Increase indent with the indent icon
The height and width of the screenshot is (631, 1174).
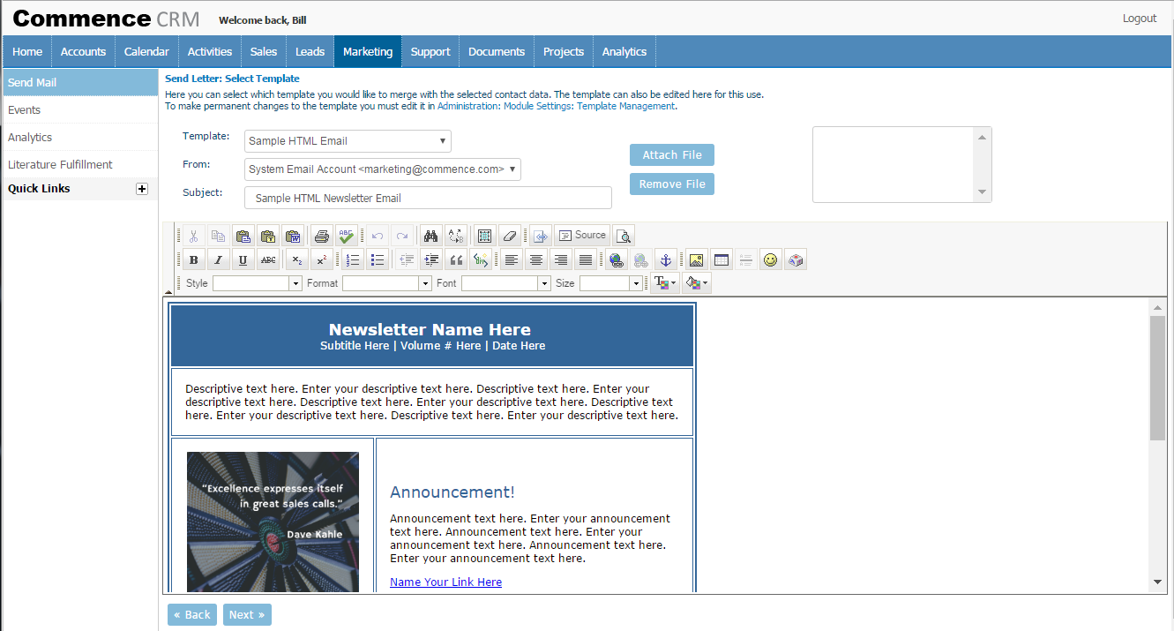coord(431,259)
